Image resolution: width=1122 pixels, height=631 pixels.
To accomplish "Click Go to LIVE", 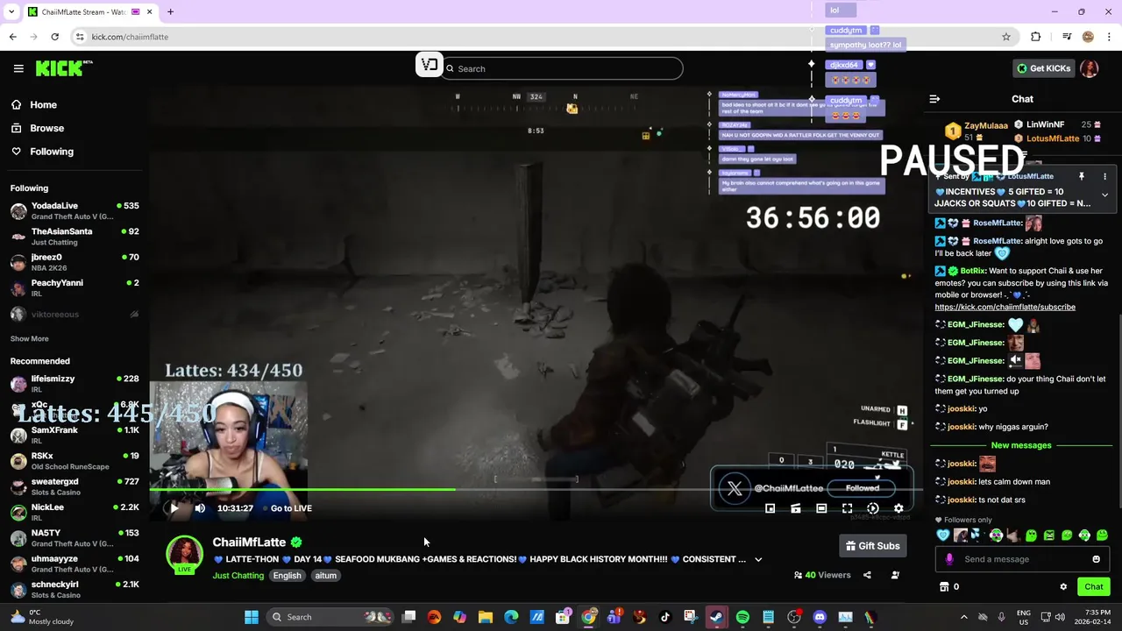I will pos(291,508).
